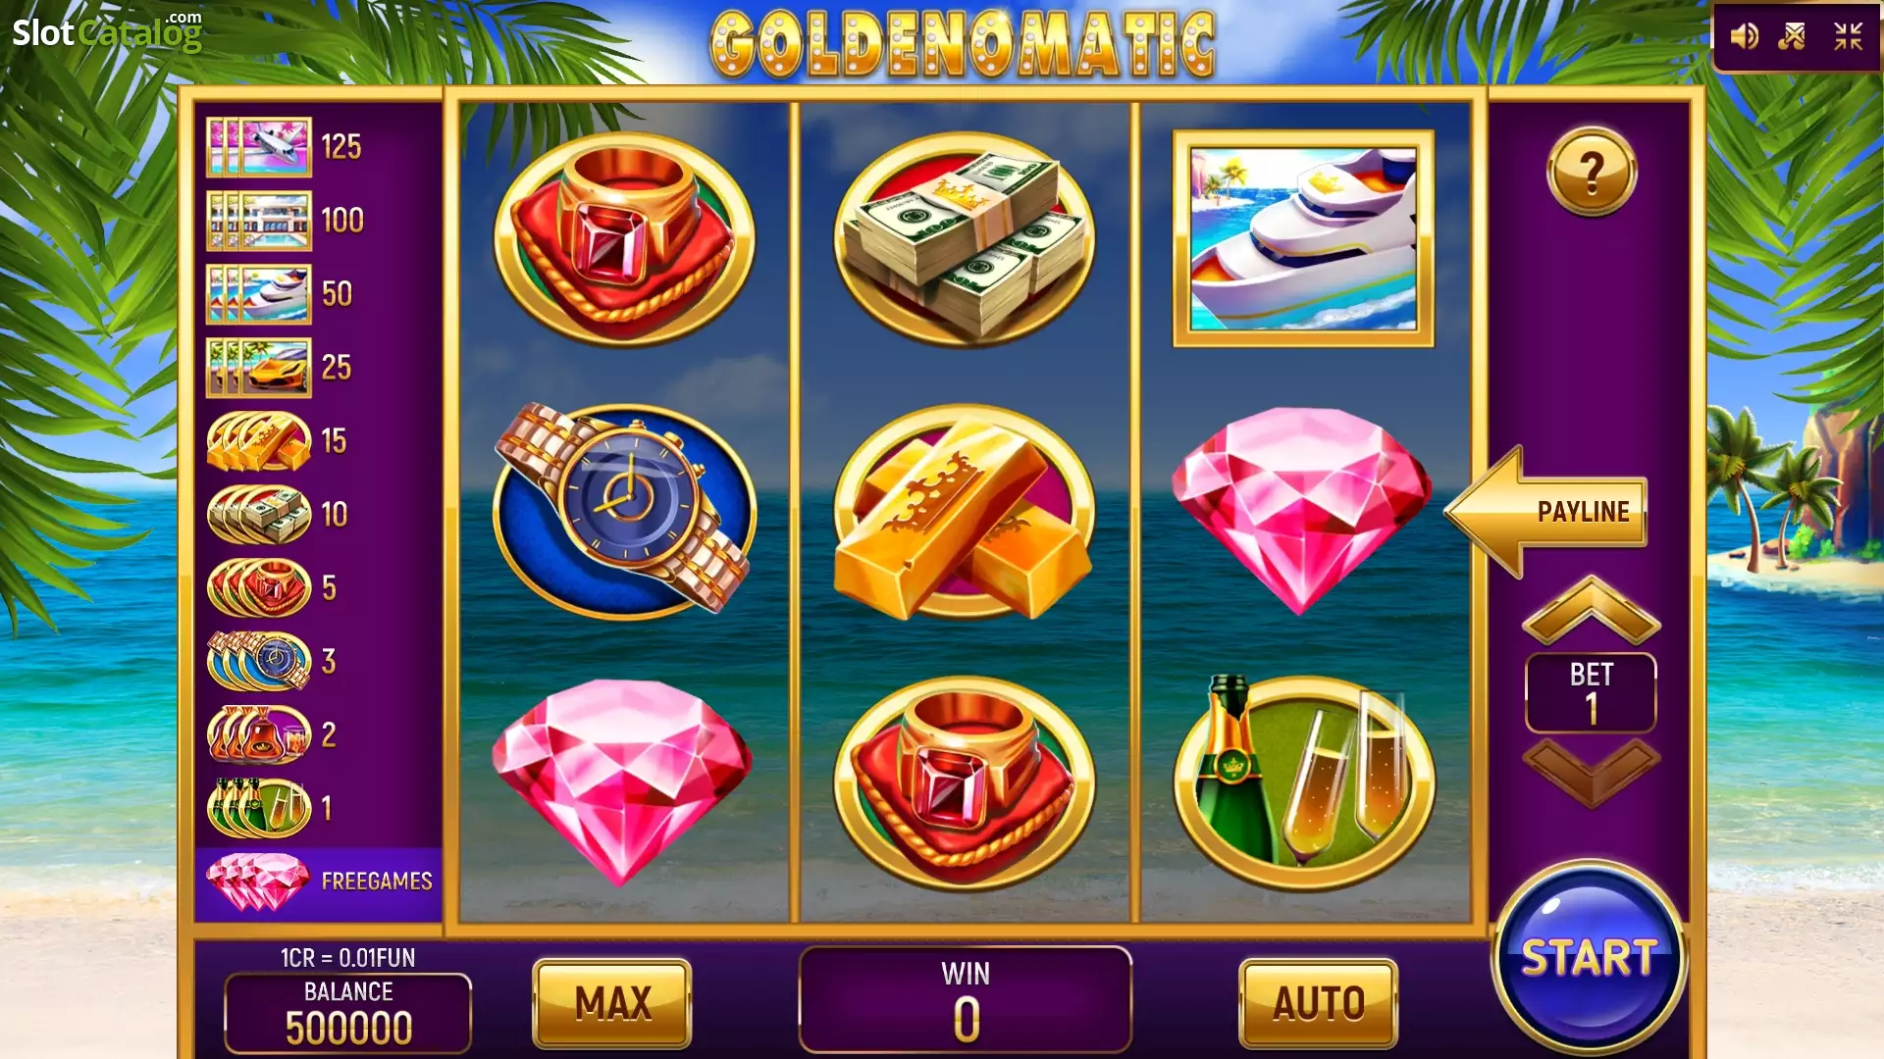Image resolution: width=1884 pixels, height=1059 pixels.
Task: Select the sports car 25 paytable entry
Action: coord(280,368)
